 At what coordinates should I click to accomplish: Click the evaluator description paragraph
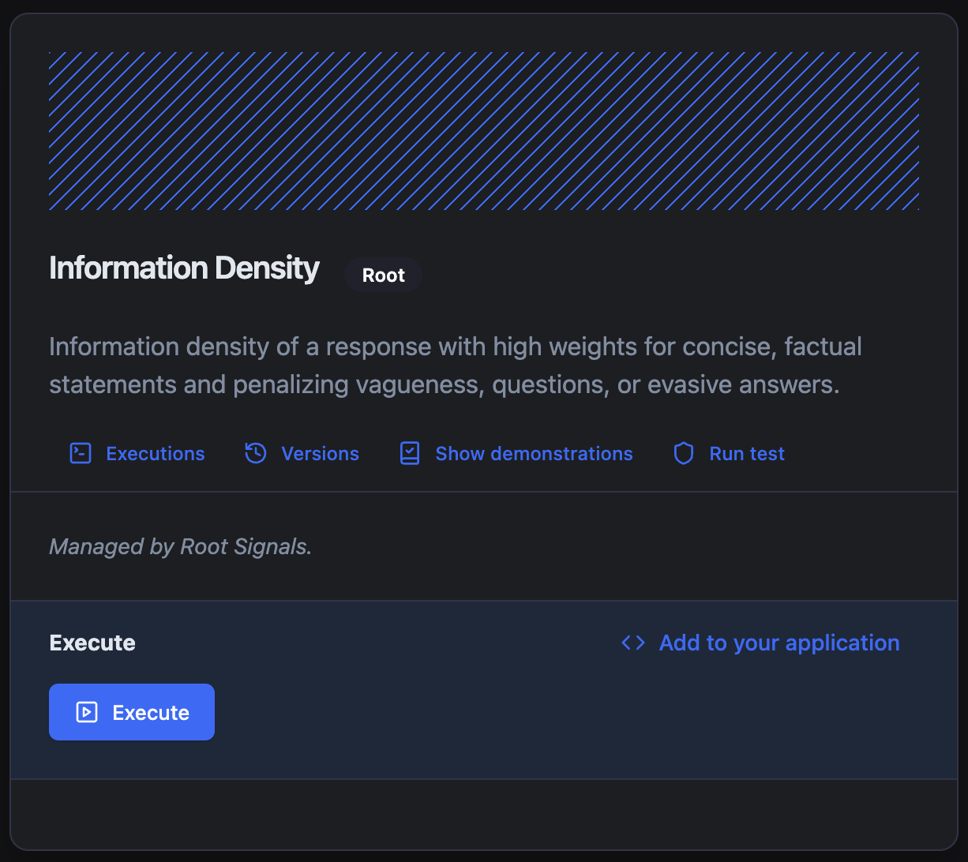pos(455,365)
